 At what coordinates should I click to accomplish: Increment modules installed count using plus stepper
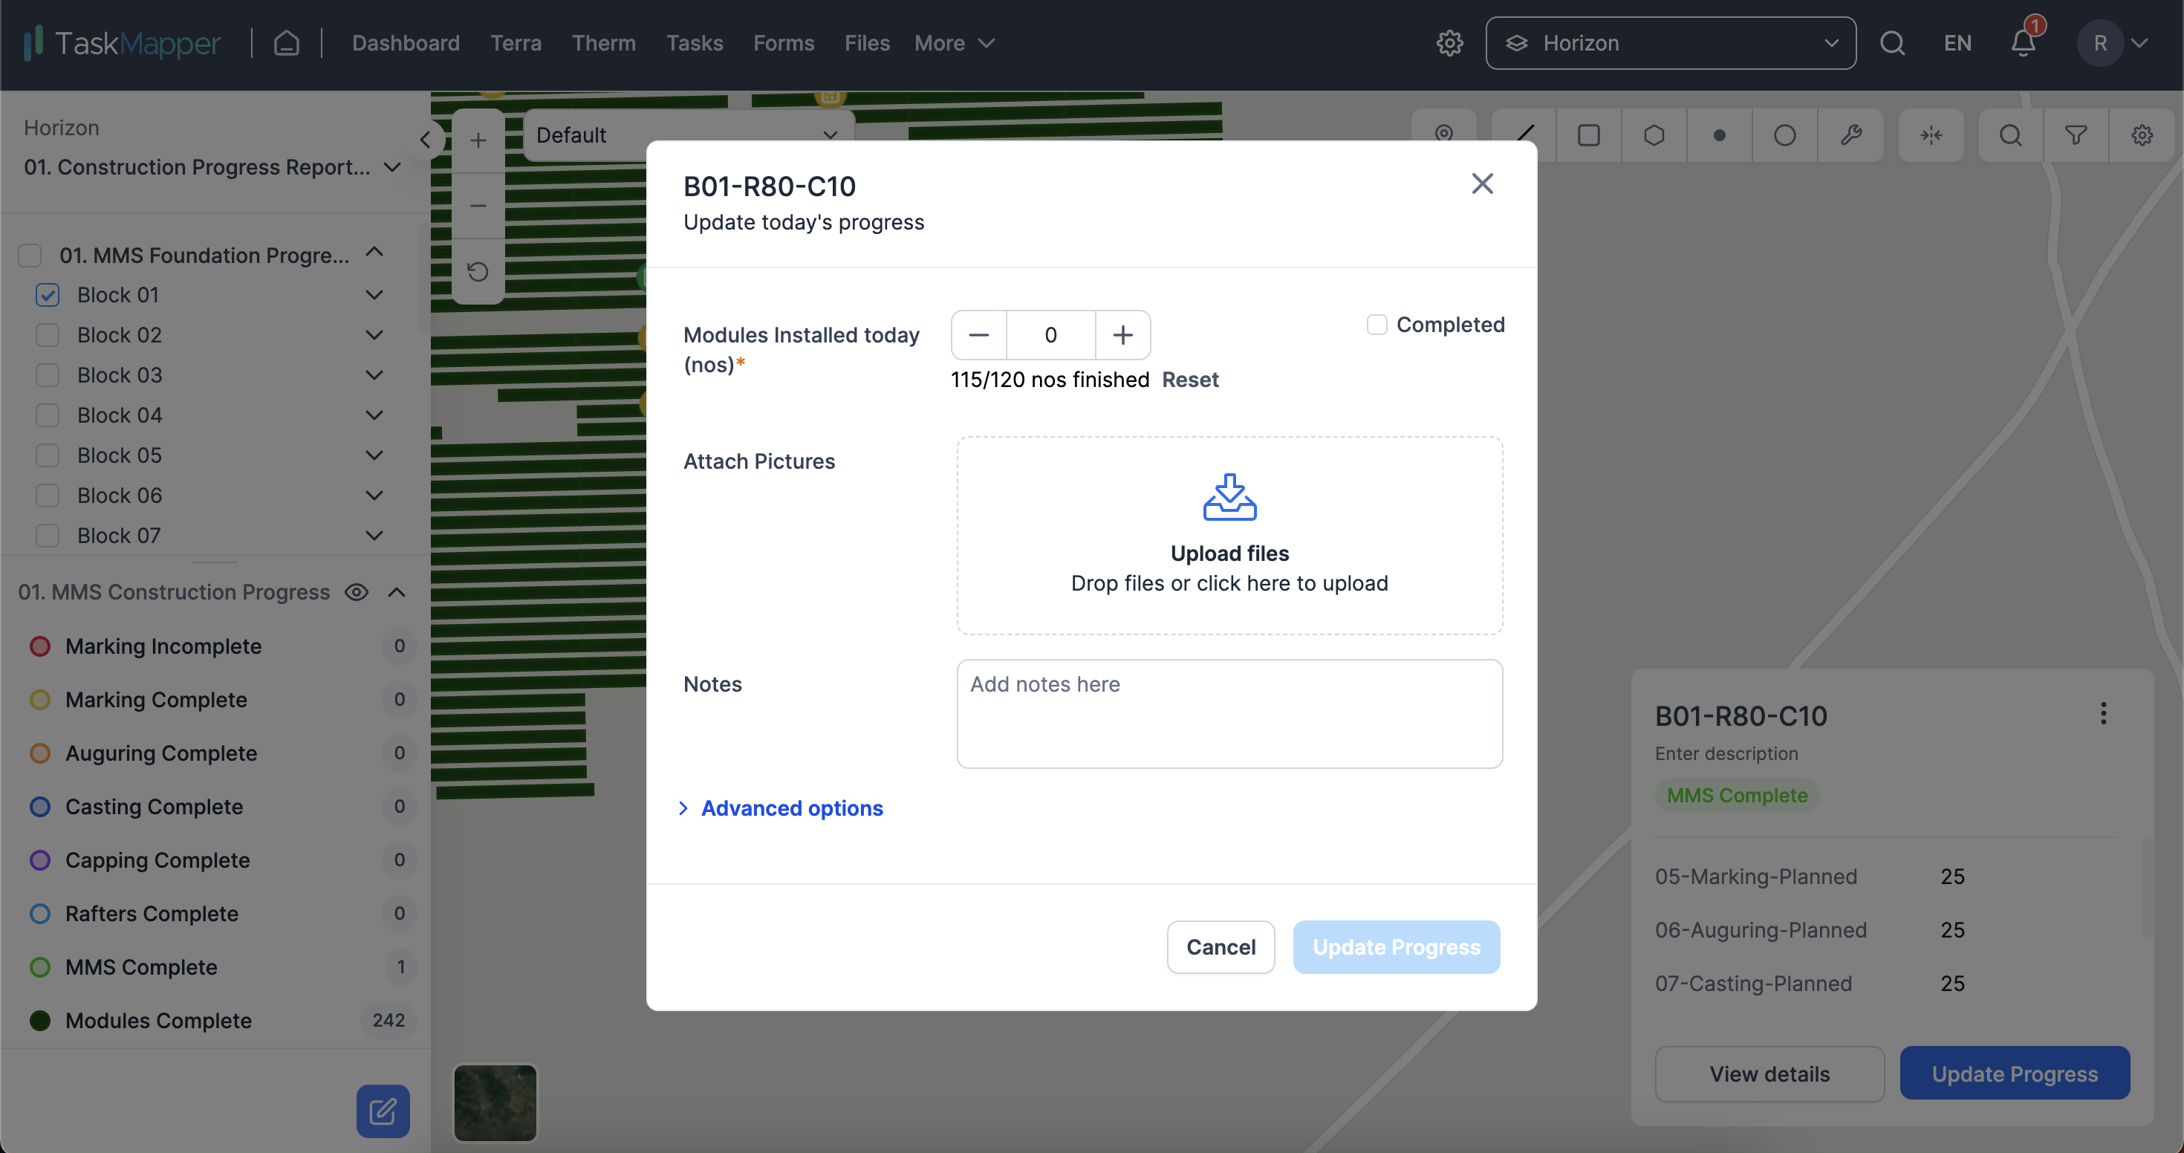(1122, 334)
